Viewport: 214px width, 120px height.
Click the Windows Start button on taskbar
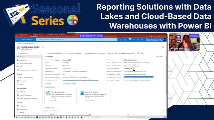pyautogui.click(x=16, y=117)
